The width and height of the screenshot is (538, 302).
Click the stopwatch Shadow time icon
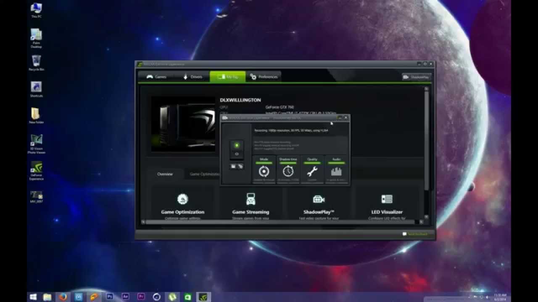pyautogui.click(x=288, y=171)
